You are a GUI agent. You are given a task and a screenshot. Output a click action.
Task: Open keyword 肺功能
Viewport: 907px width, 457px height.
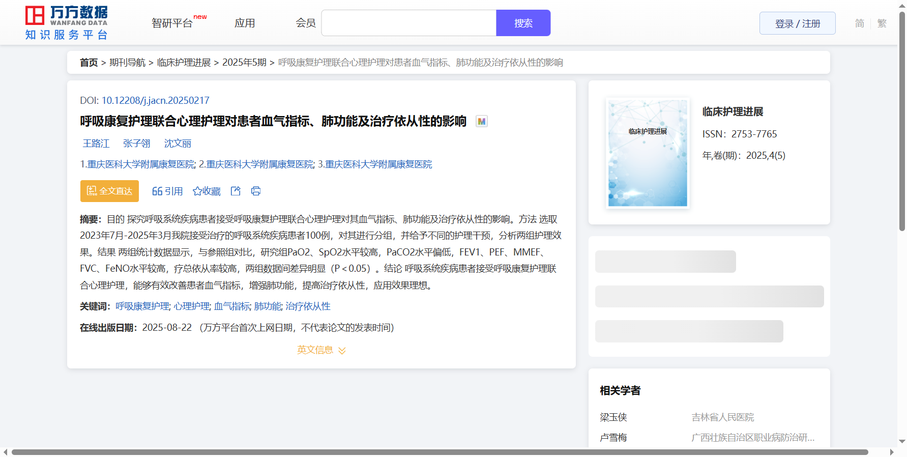pyautogui.click(x=268, y=306)
